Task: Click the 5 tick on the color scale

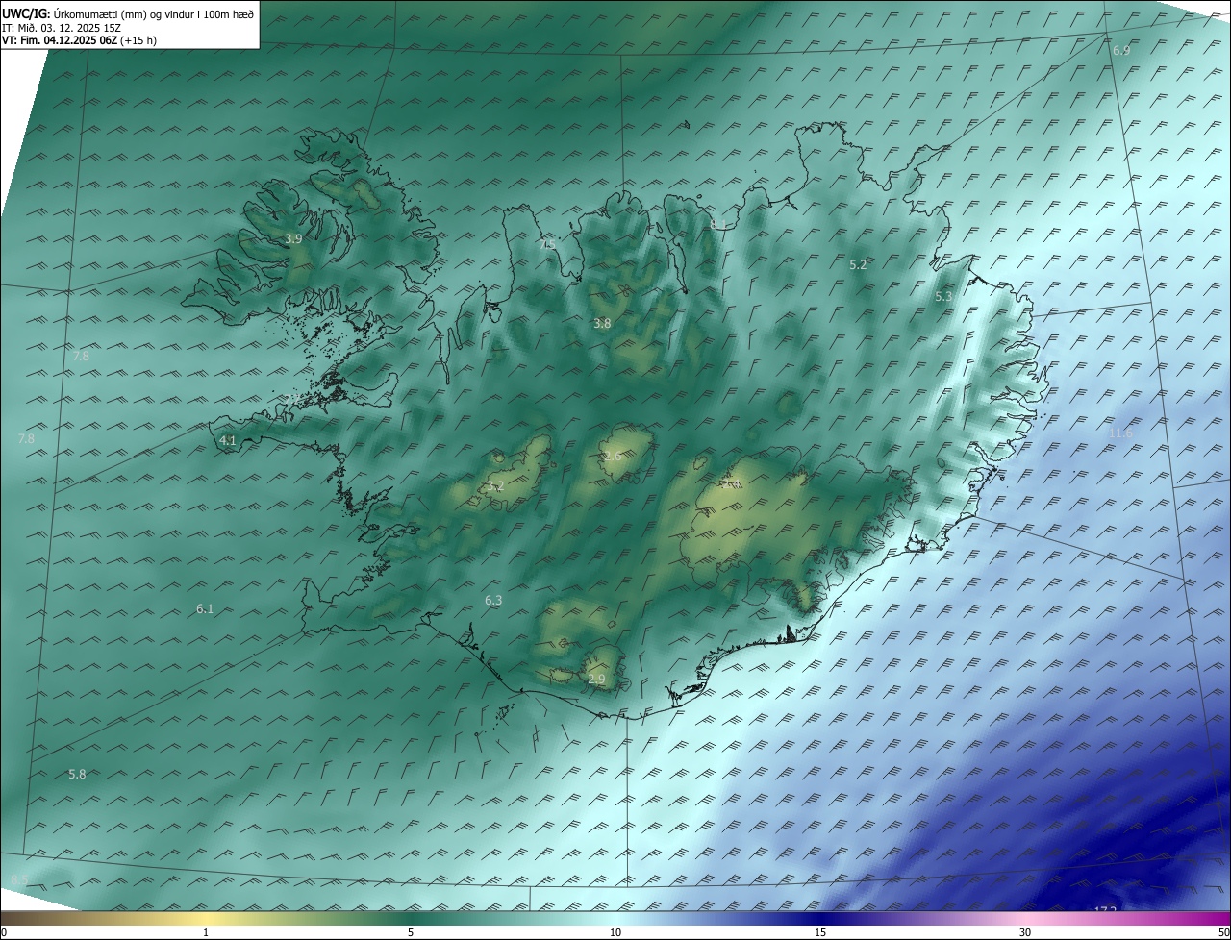Action: pos(411,932)
